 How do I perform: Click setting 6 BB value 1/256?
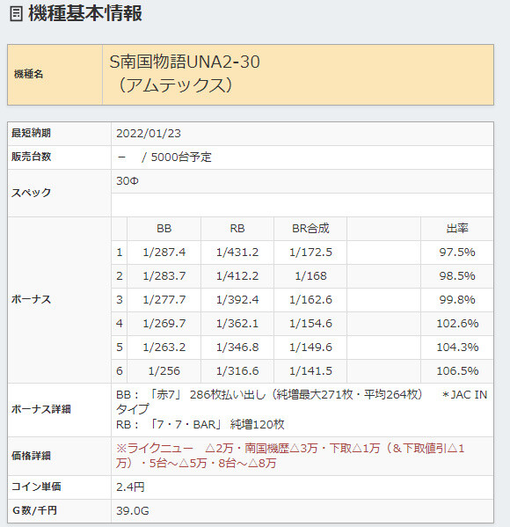click(164, 370)
